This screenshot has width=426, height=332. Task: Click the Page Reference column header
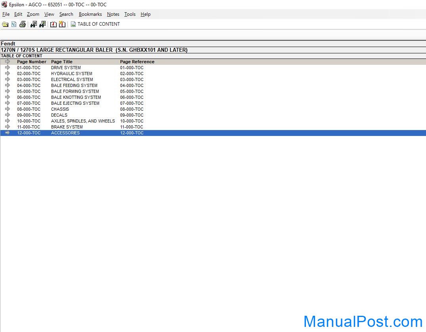[137, 62]
